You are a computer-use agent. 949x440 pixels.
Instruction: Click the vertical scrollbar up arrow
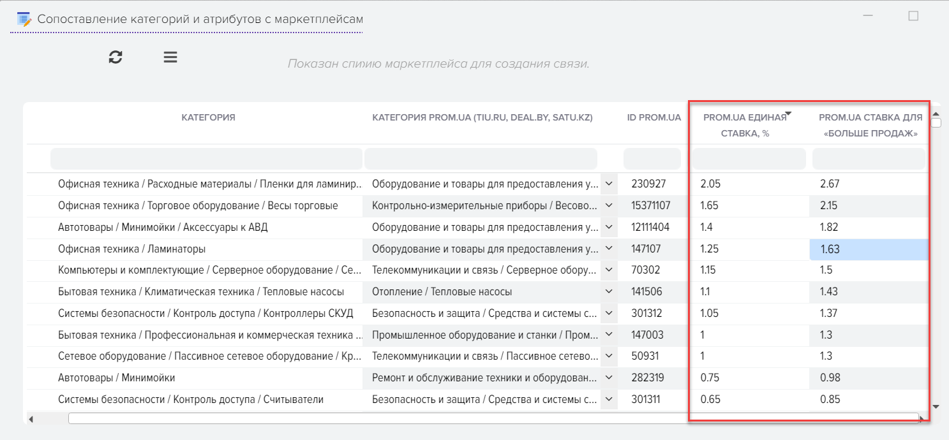point(936,114)
